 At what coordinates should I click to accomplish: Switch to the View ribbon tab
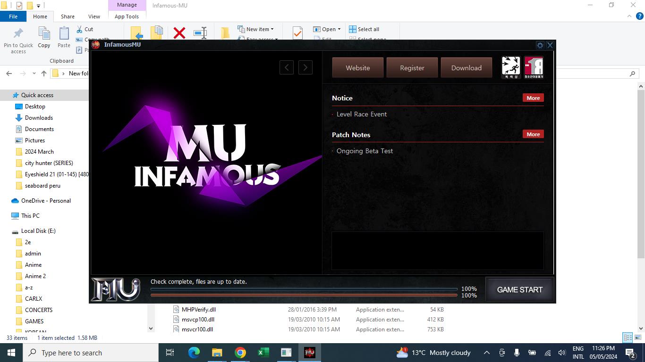94,16
